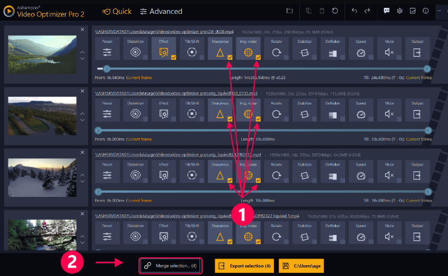This screenshot has height=276, width=448.
Task: Switch to the Quick mode tab
Action: (x=115, y=11)
